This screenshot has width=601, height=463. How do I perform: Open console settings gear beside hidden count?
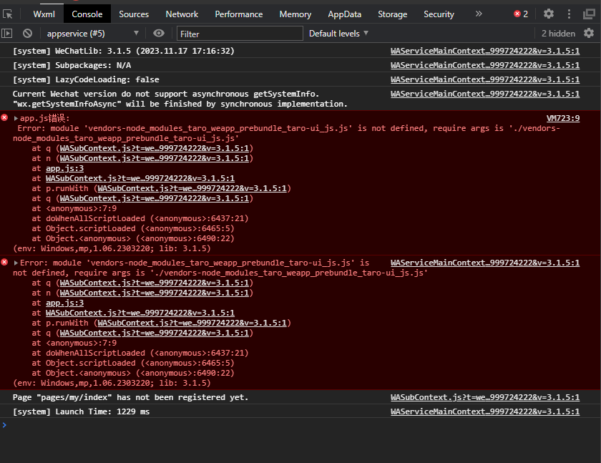click(589, 33)
